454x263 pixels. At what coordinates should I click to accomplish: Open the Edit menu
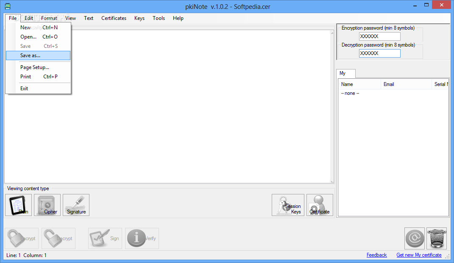pyautogui.click(x=29, y=18)
